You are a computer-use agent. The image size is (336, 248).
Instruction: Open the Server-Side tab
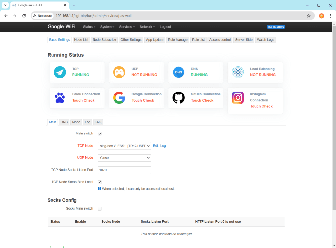tap(244, 40)
